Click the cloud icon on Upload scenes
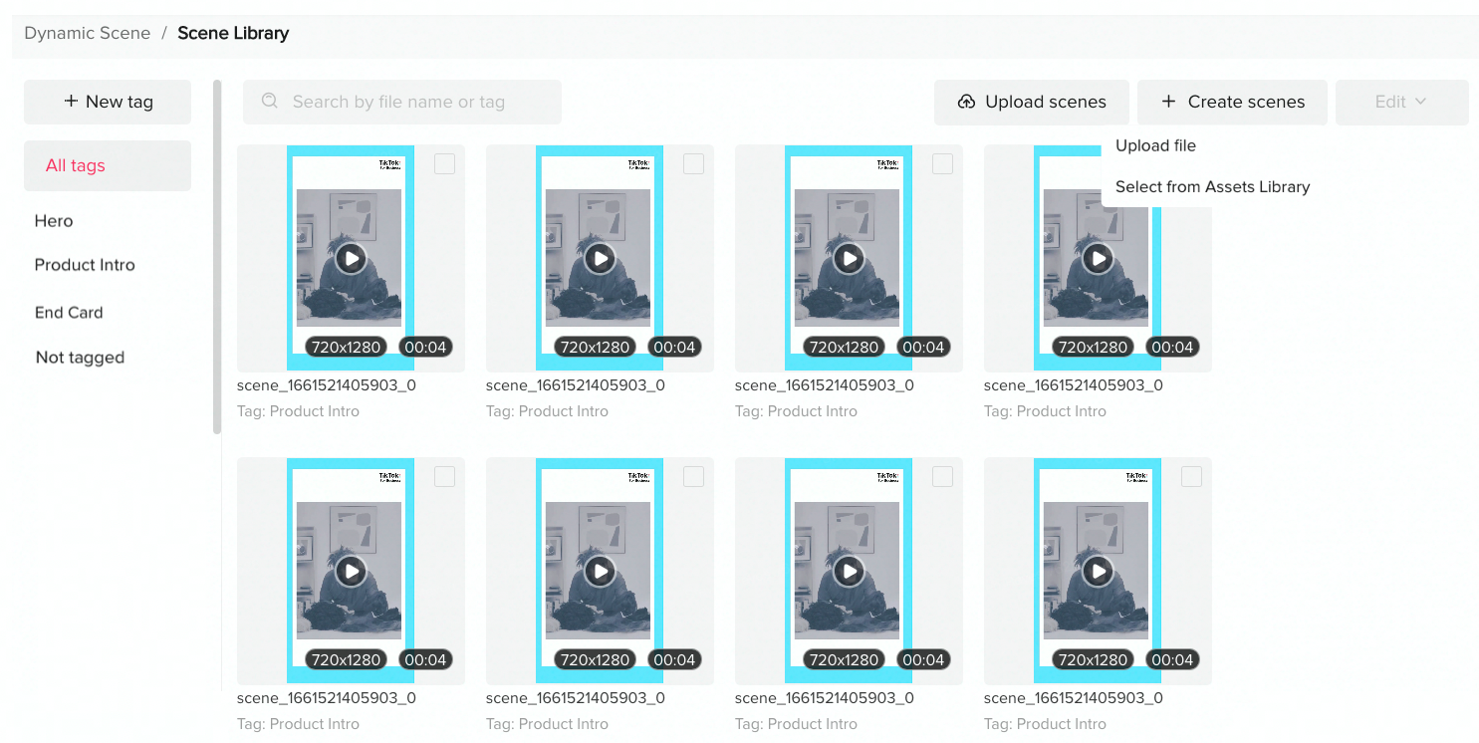 point(964,102)
